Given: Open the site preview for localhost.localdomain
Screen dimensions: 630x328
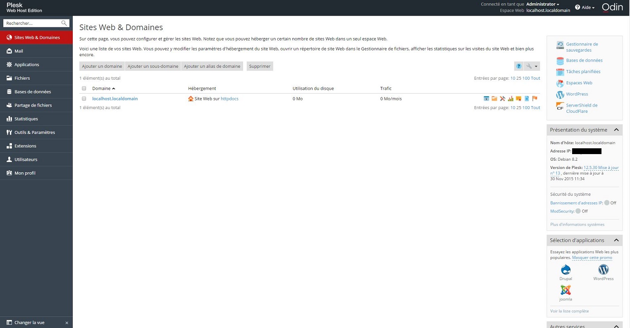Looking at the screenshot, I should tap(486, 99).
